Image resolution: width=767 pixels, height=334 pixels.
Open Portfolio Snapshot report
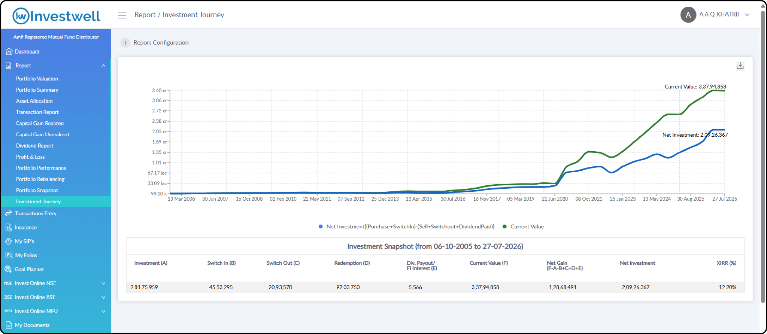(37, 190)
